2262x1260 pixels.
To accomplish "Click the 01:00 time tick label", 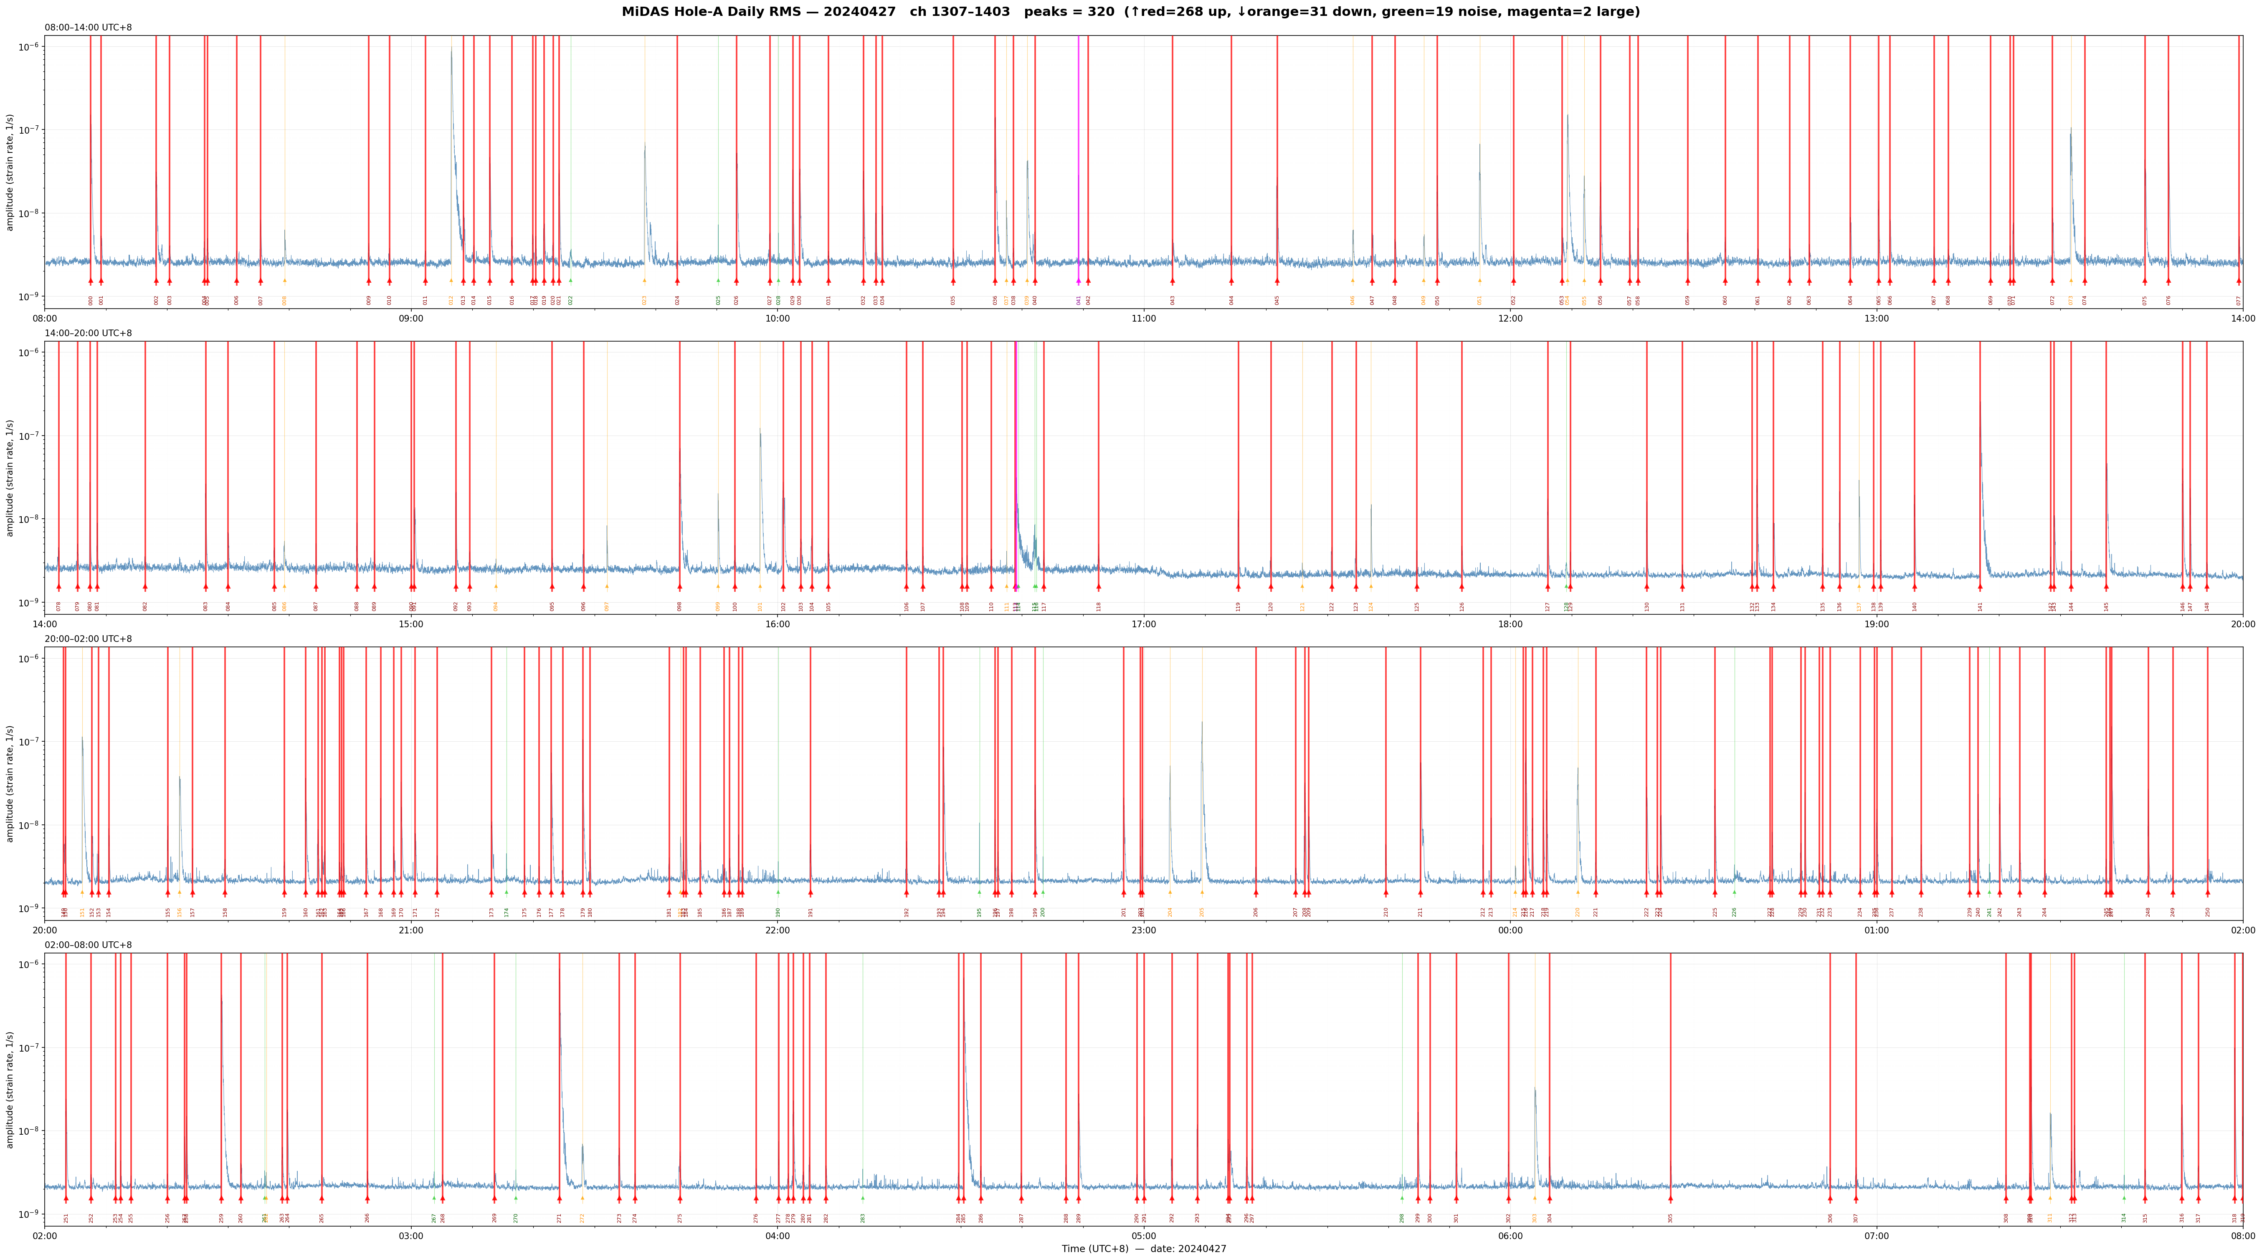I will pyautogui.click(x=1877, y=930).
